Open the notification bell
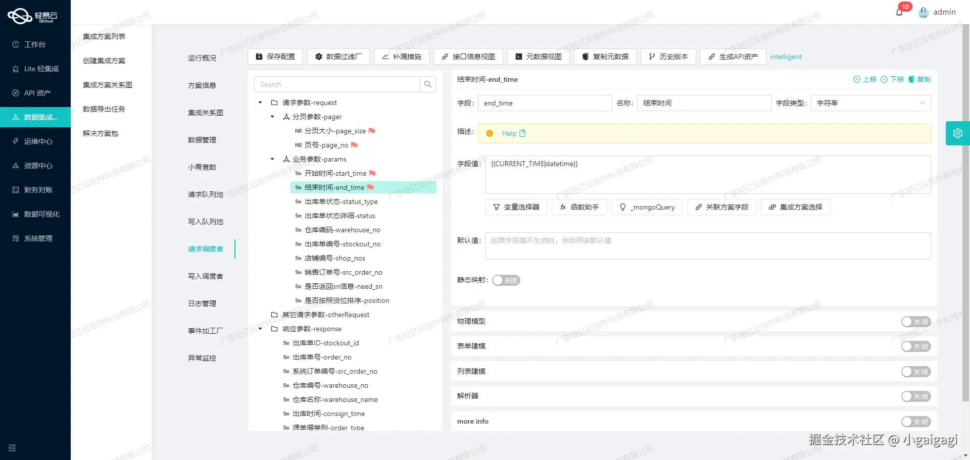Image resolution: width=970 pixels, height=460 pixels. [899, 12]
